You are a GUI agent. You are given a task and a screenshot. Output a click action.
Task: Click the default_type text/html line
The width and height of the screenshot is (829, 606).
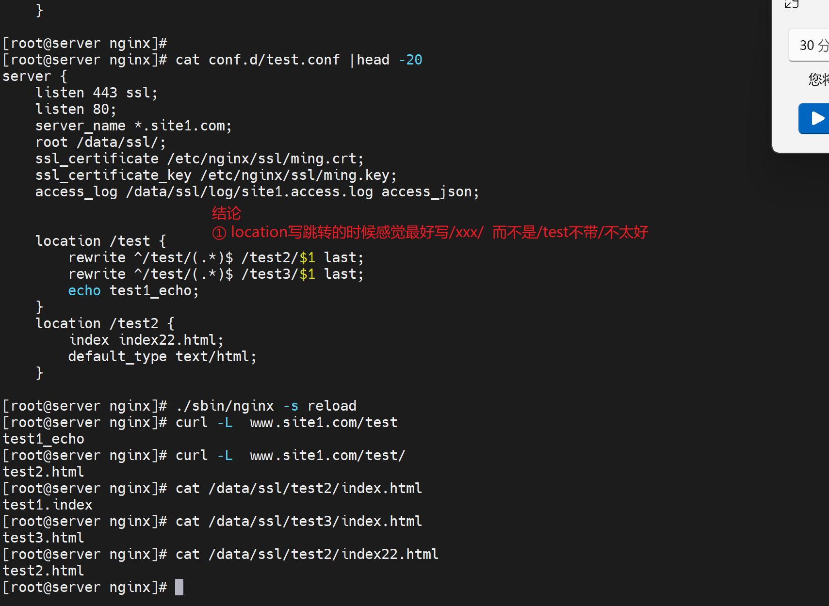pos(162,356)
